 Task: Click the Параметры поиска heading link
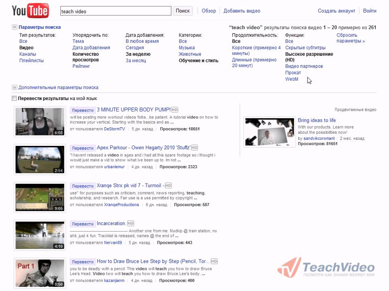(x=40, y=27)
